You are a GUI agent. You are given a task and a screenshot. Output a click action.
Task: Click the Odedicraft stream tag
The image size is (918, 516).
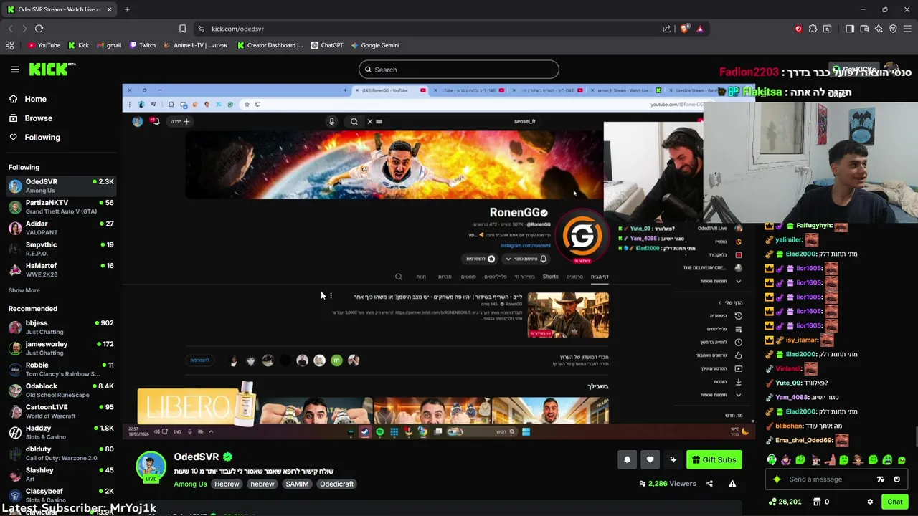[x=336, y=484]
